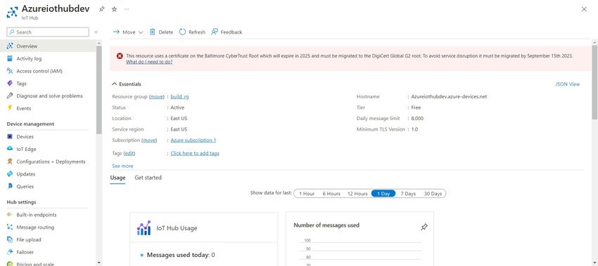
Task: Click here to add tags link
Action: coord(195,154)
